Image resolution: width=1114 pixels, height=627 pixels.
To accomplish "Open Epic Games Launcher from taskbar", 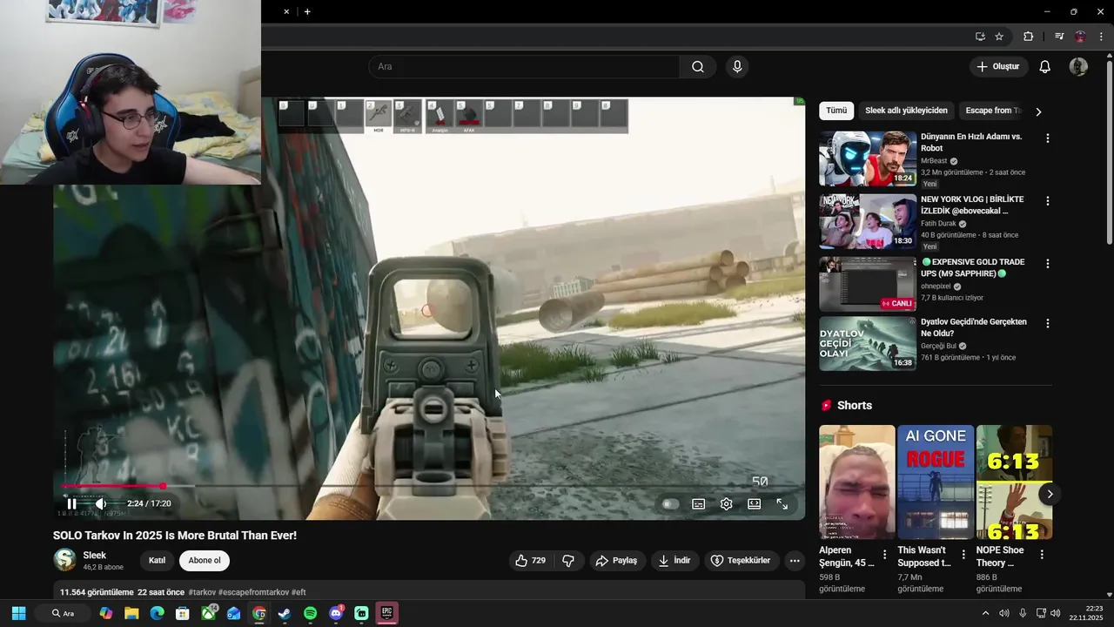I will tap(387, 613).
